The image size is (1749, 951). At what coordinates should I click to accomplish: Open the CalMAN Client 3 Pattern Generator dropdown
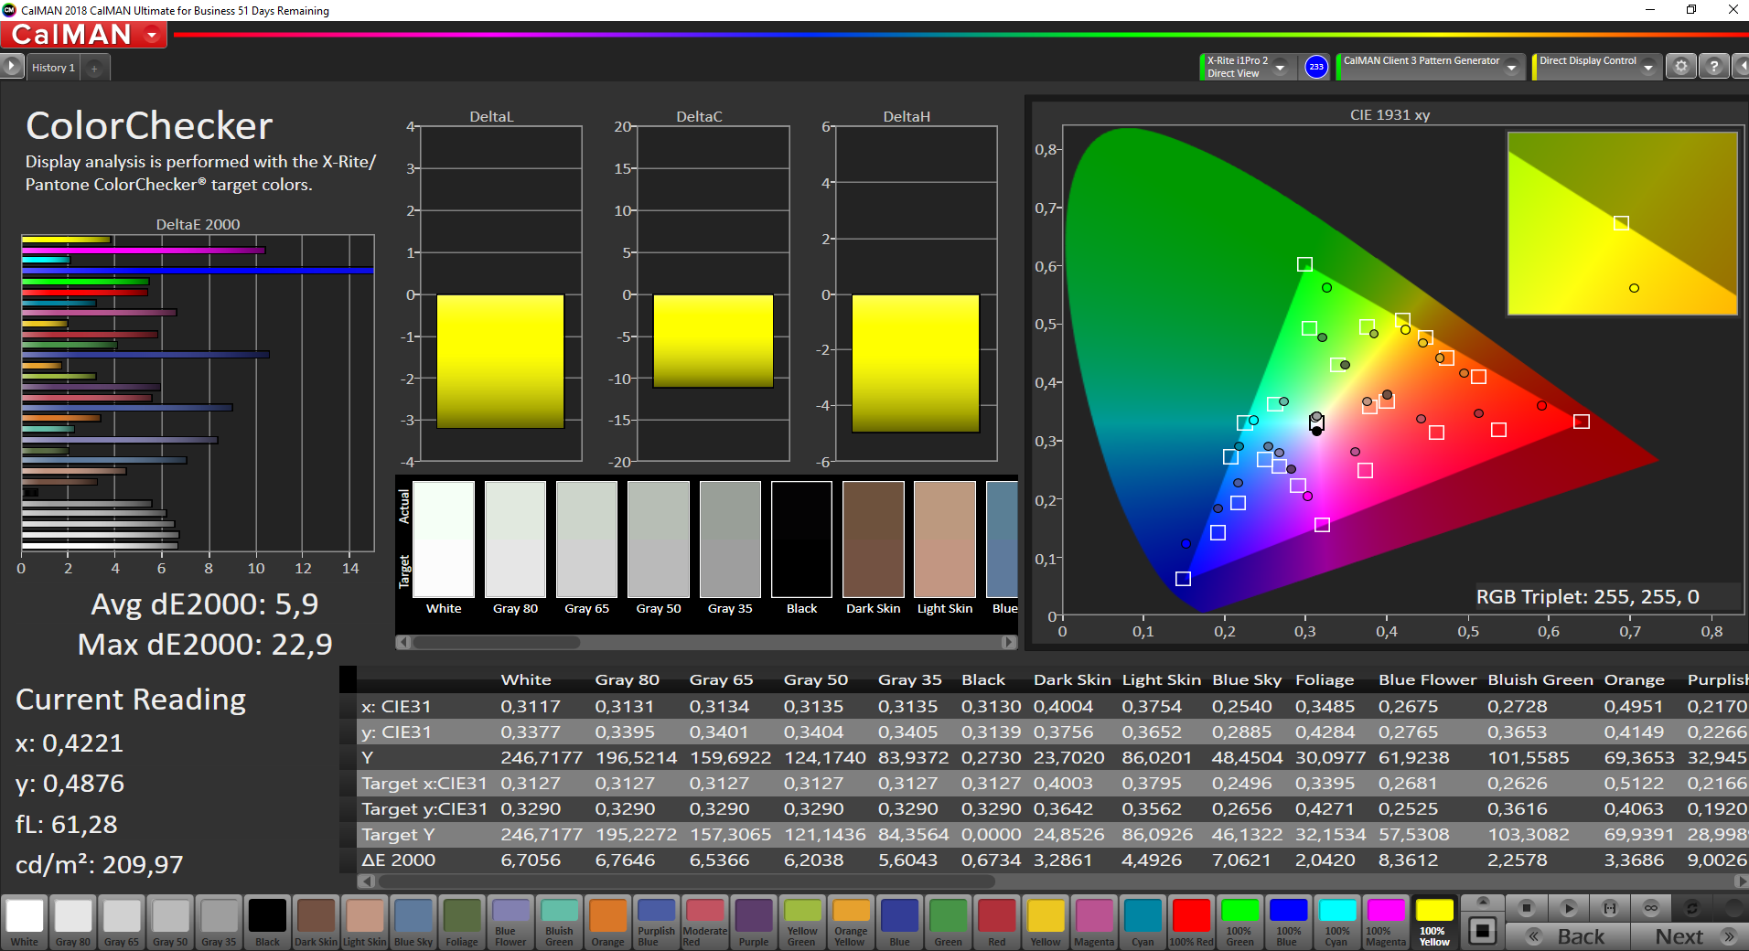1511,67
